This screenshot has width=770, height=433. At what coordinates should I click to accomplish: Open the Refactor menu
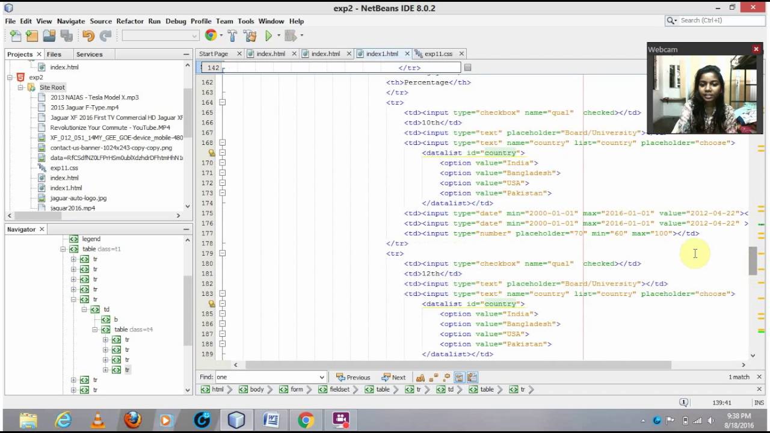tap(130, 21)
